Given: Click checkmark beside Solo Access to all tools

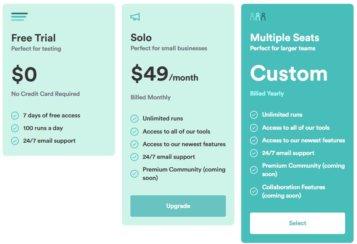Looking at the screenshot, I should click(134, 132).
